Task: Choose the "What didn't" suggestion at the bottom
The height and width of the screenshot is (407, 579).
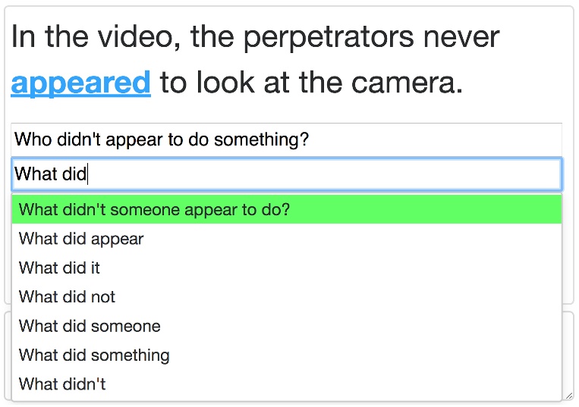Action: tap(62, 384)
